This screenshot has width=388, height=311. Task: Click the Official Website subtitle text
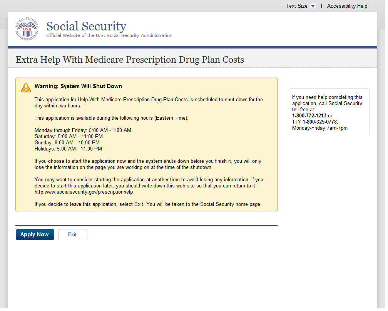coord(109,35)
